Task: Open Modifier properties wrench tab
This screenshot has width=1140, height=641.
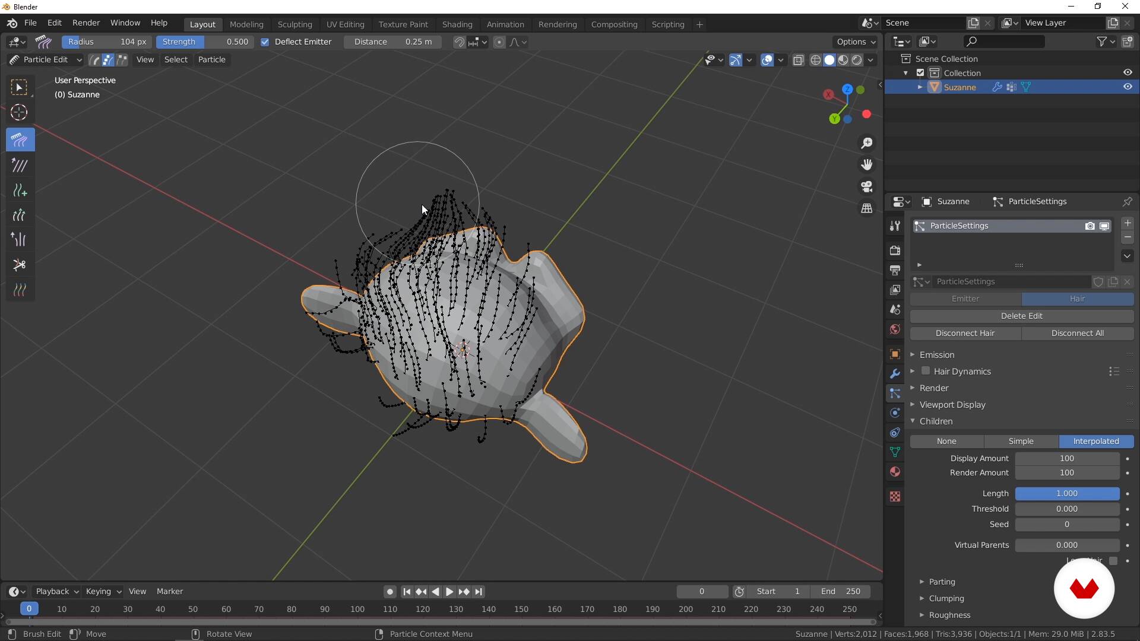Action: 895,373
